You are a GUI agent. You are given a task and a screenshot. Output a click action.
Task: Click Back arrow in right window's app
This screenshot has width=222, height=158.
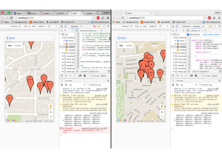pos(119,38)
